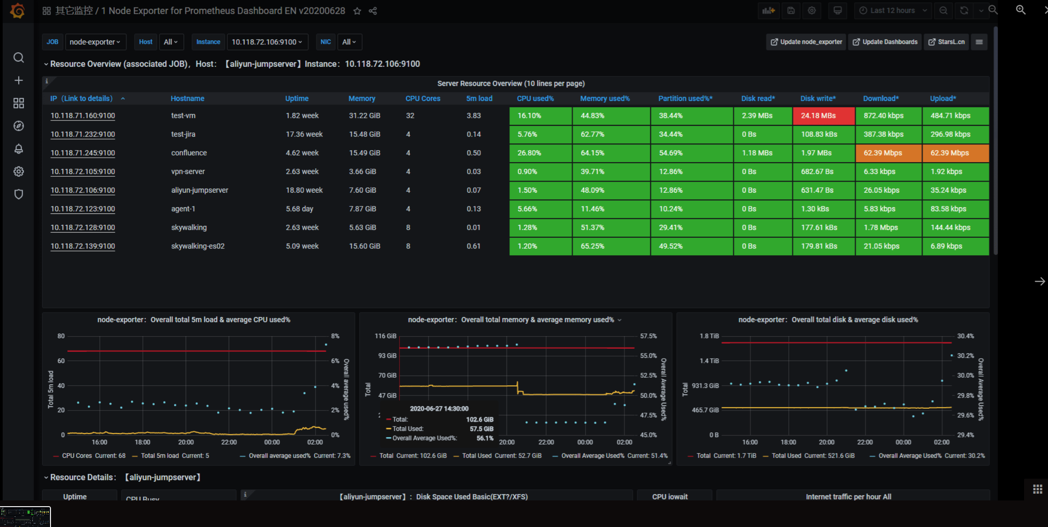Collapse the Resource Details section
The image size is (1048, 527).
(x=46, y=477)
